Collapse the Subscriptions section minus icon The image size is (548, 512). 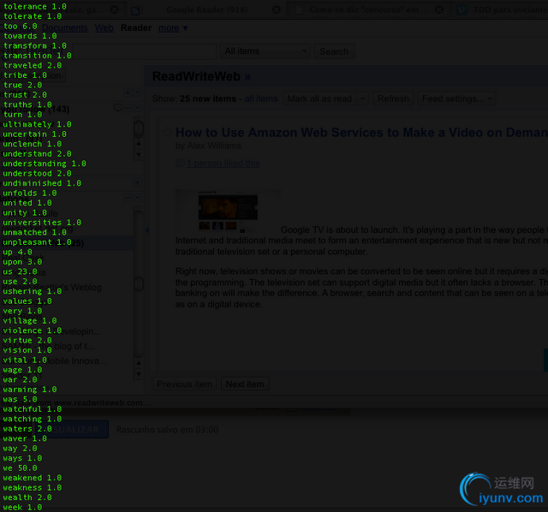click(x=128, y=198)
